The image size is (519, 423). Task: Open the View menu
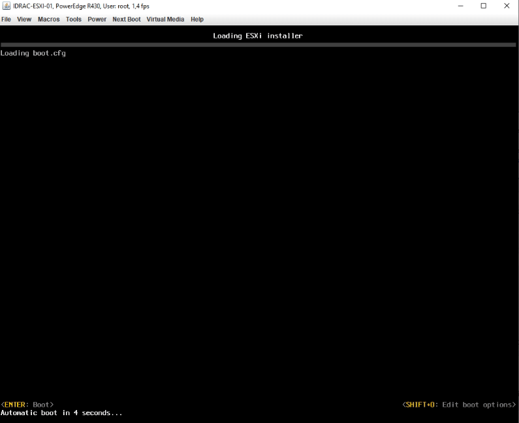tap(24, 20)
